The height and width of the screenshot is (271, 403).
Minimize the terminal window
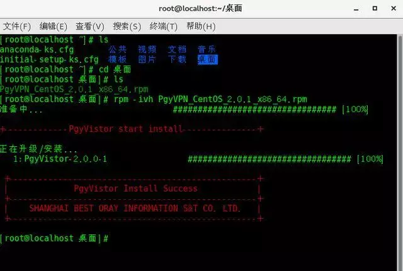coord(356,9)
